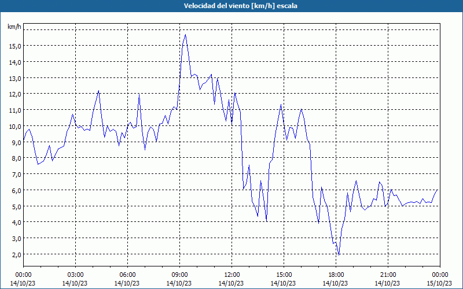Click the "18:00" time label
The height and width of the screenshot is (289, 463).
click(336, 275)
